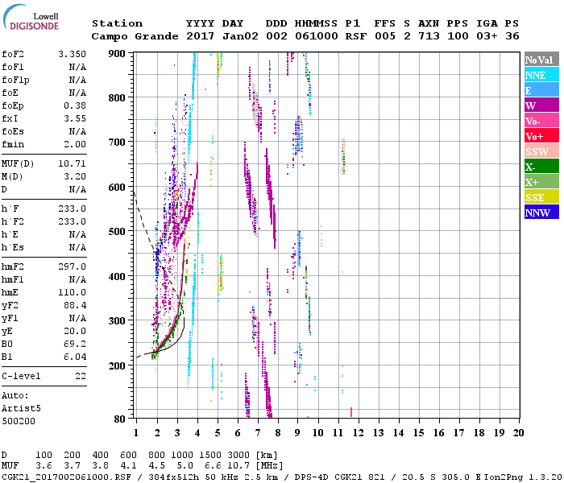Pick the Vo+ red legend entry
The image size is (564, 483).
[540, 136]
